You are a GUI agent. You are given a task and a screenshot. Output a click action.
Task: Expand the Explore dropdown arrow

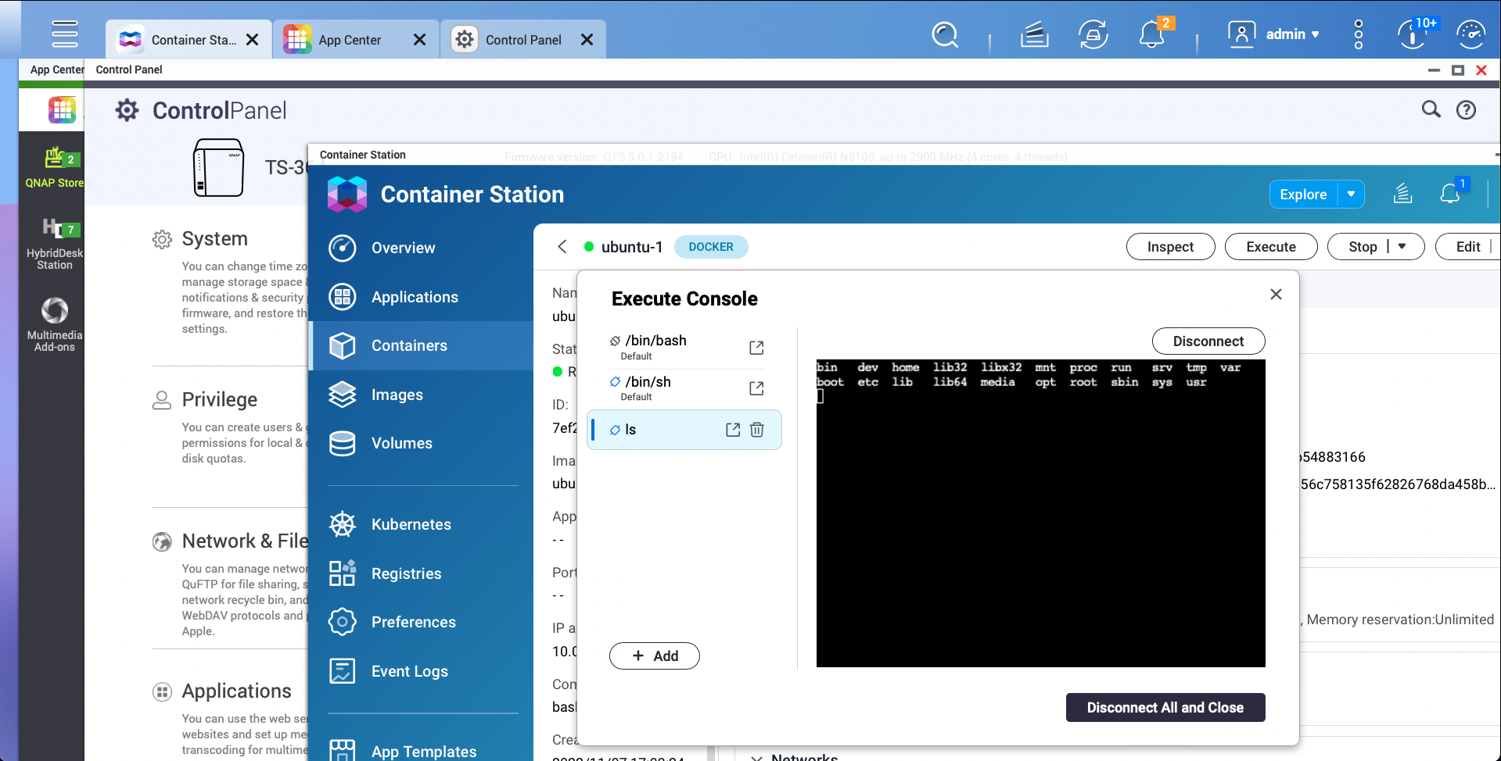1351,195
